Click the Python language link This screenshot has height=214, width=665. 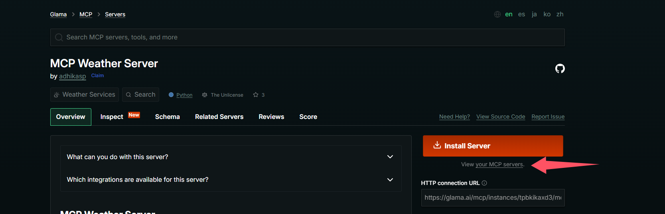(x=184, y=95)
